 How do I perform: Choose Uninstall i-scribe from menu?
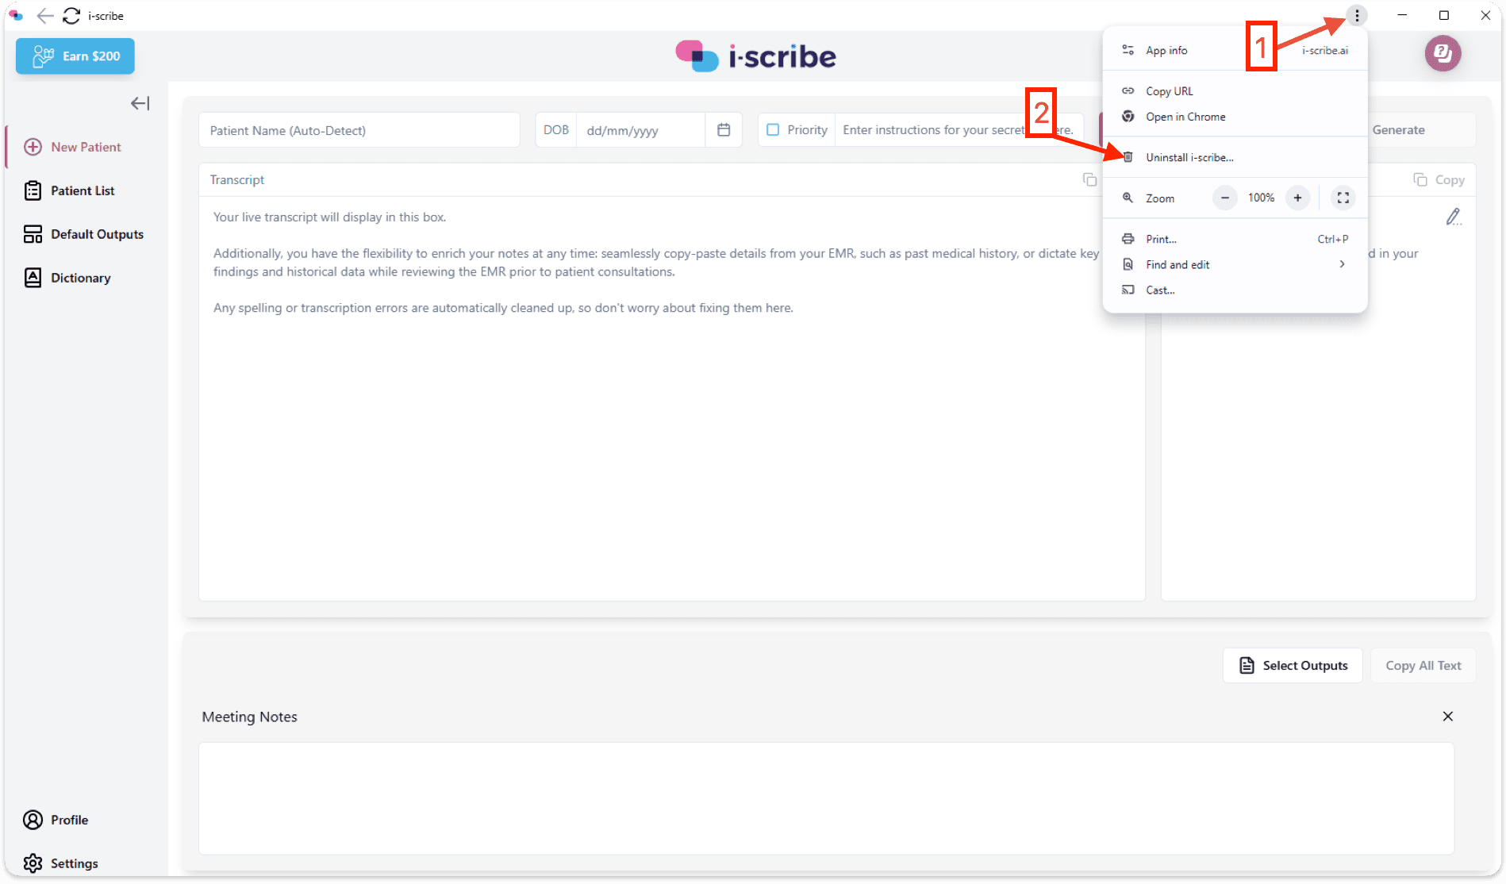pos(1235,157)
